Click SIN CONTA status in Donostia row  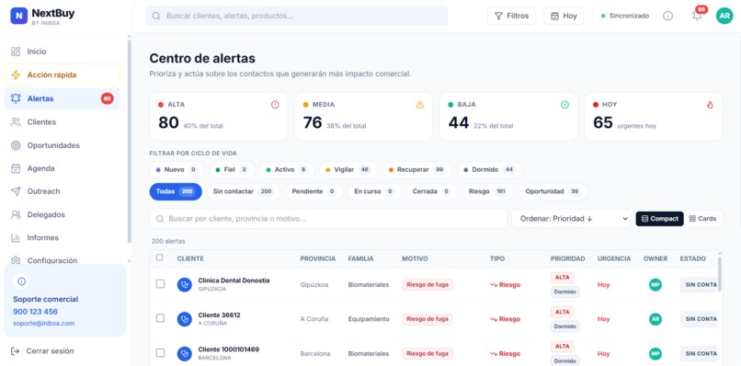click(699, 285)
